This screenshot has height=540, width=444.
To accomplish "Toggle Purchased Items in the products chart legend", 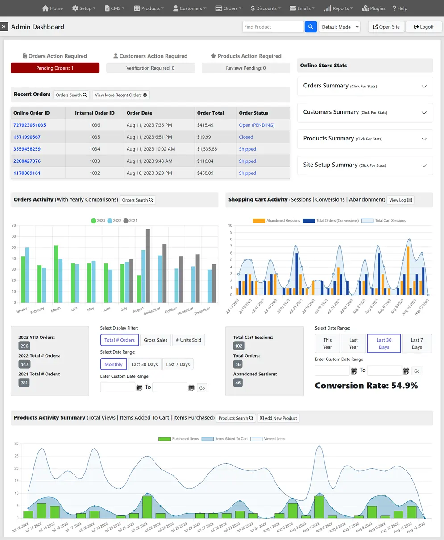I will coord(179,439).
